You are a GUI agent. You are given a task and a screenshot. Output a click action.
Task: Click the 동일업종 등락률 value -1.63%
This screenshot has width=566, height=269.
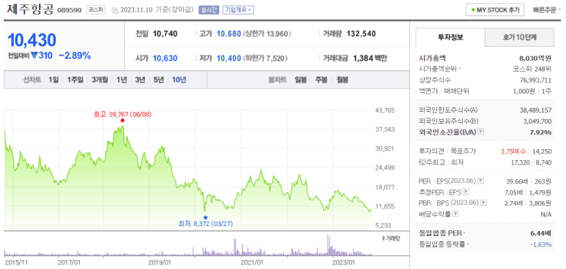point(541,244)
